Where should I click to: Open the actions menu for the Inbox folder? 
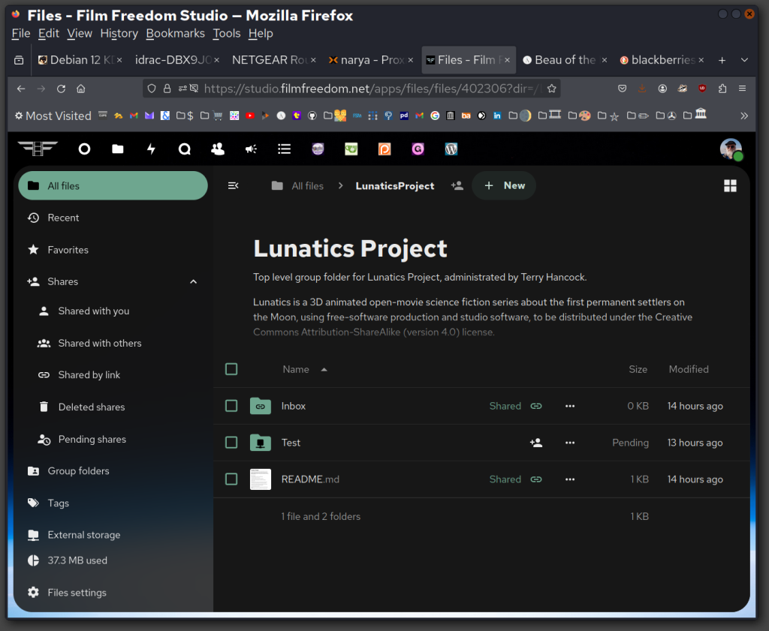(569, 406)
